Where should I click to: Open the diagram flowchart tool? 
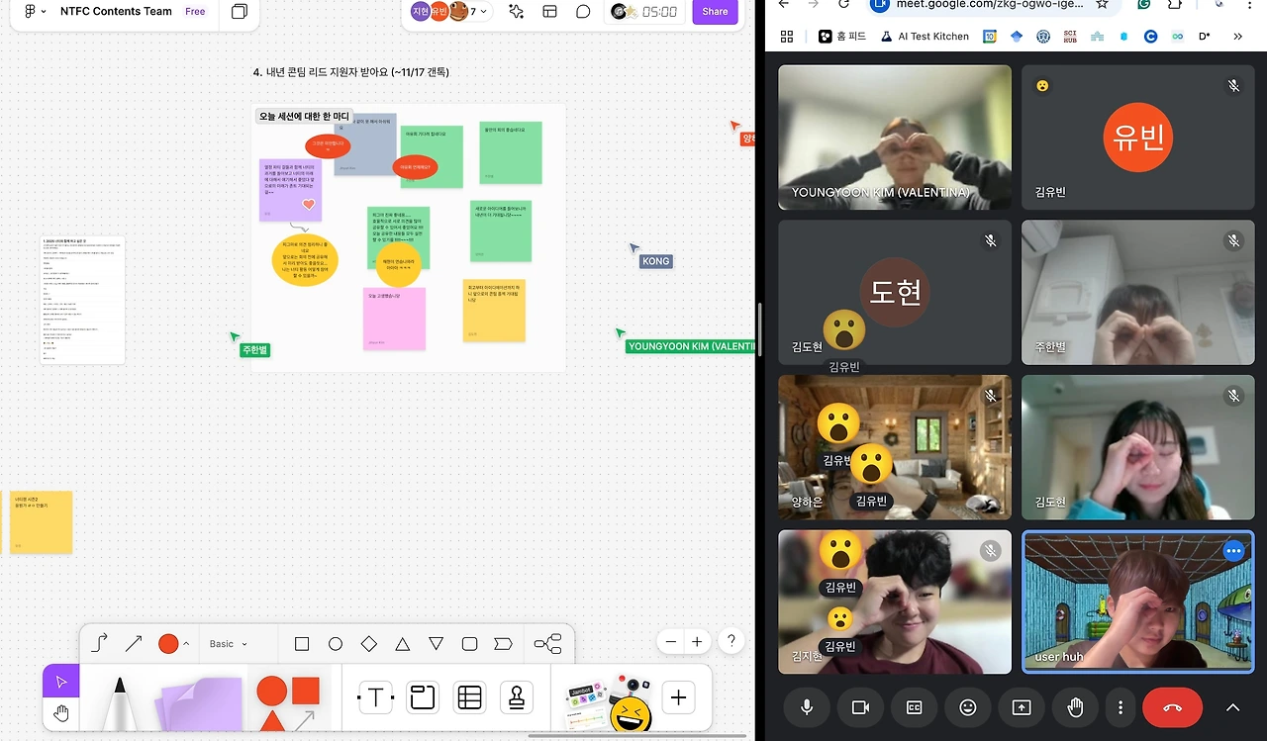tap(547, 644)
